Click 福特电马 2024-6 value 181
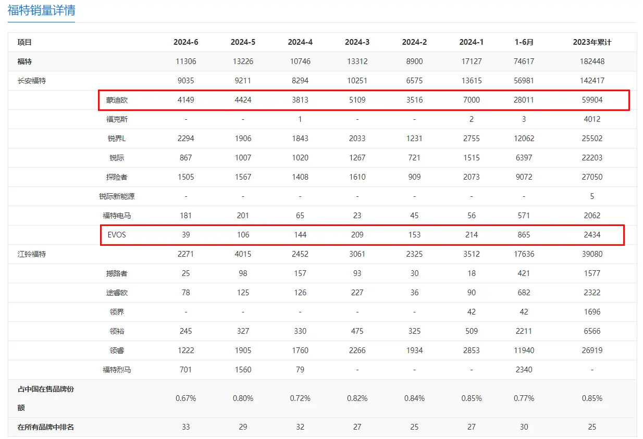Viewport: 643px width, 439px height. click(x=186, y=216)
